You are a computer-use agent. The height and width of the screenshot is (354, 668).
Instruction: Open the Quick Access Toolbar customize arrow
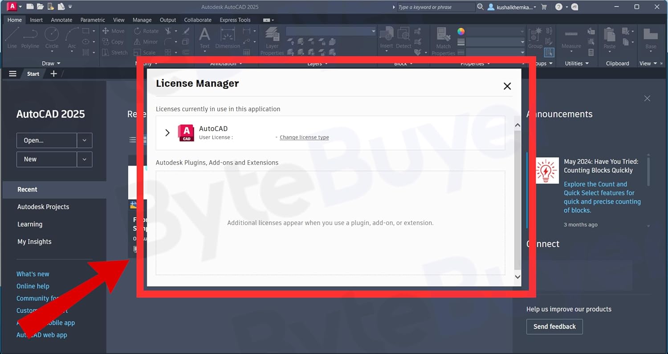coord(70,7)
